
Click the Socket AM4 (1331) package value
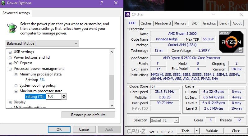click(182, 45)
